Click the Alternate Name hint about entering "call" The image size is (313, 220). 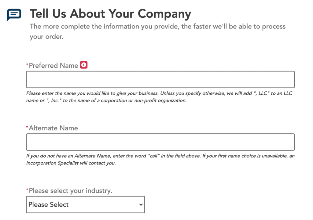(160, 159)
